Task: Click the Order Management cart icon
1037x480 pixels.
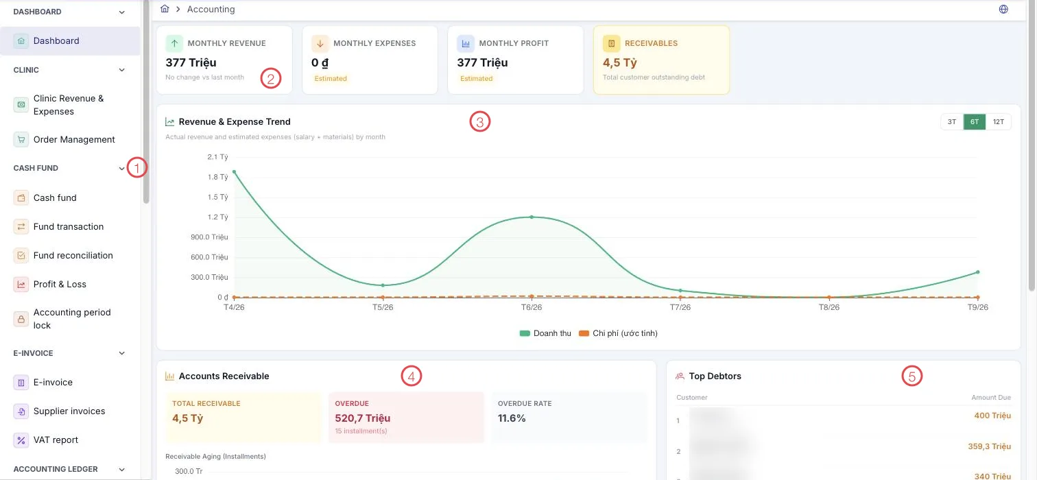Action: pos(21,140)
